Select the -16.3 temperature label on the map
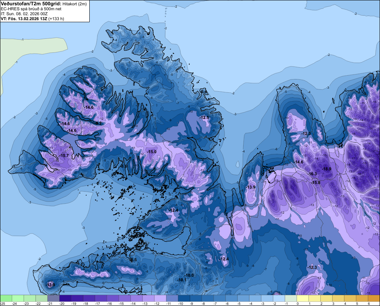 (312, 174)
